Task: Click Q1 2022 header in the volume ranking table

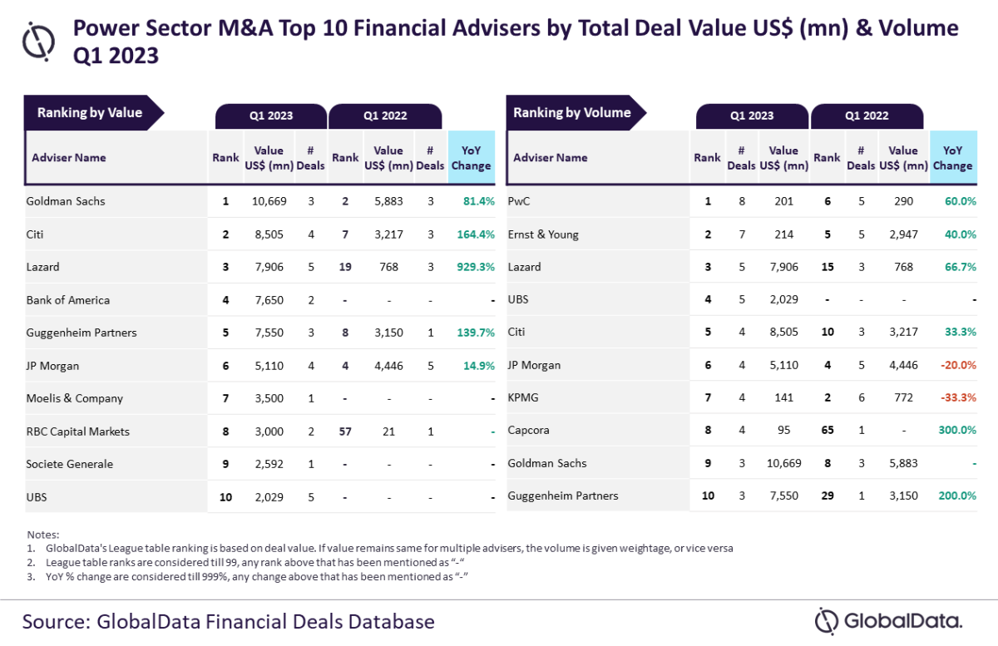Action: (867, 116)
